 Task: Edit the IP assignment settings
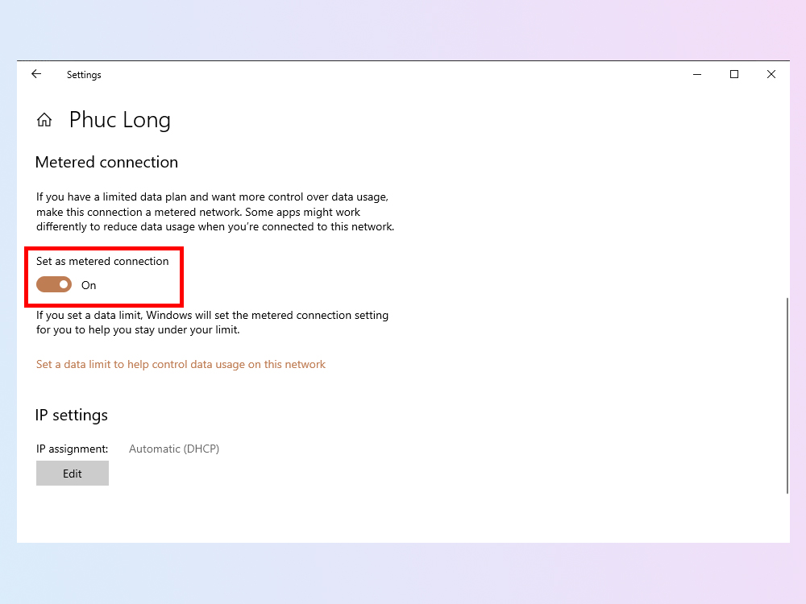[x=73, y=473]
